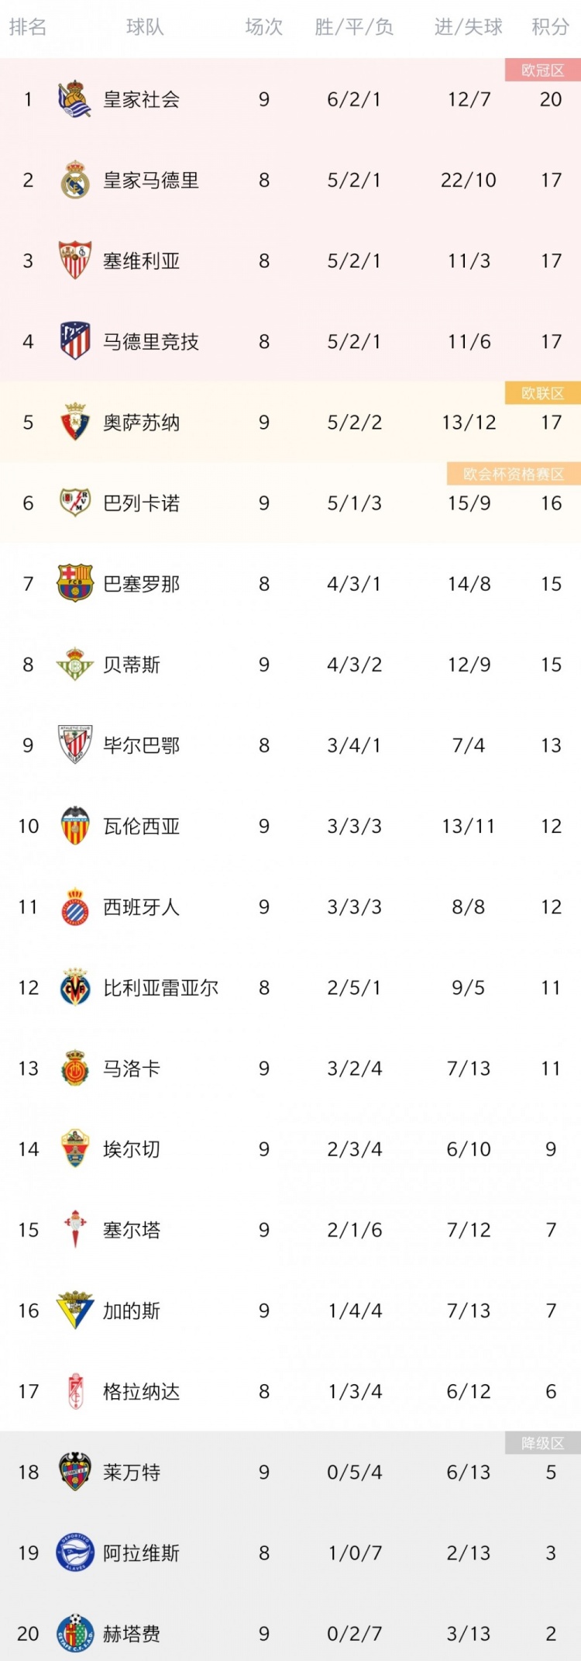The width and height of the screenshot is (581, 1661).
Task: Open the 比利亚雷亚尔 team row name
Action: coord(161,987)
